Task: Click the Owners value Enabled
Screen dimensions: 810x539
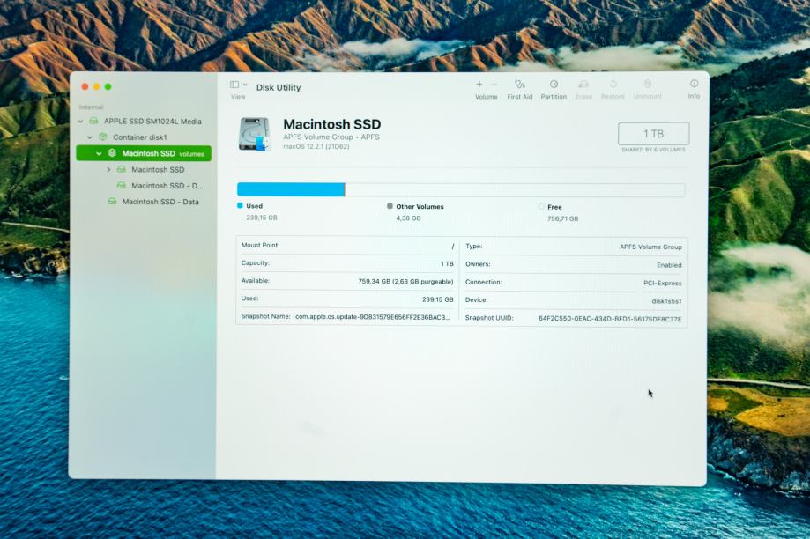Action: 669,265
